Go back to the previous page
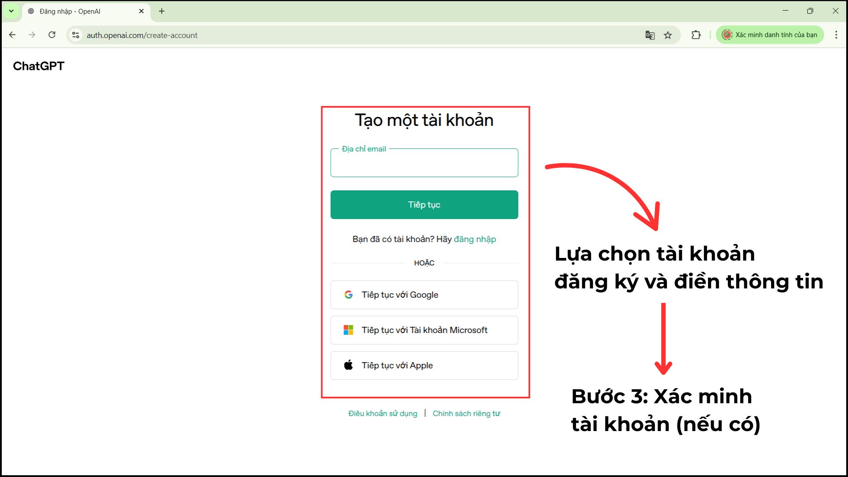Image resolution: width=848 pixels, height=477 pixels. (12, 35)
